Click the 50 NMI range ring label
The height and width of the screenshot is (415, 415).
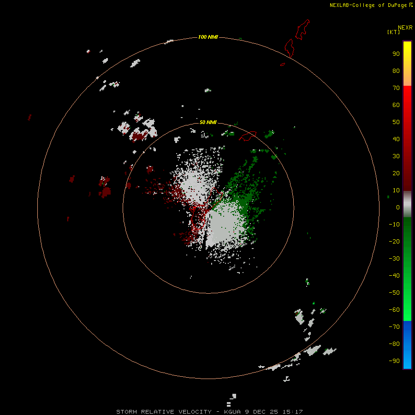[x=208, y=122]
